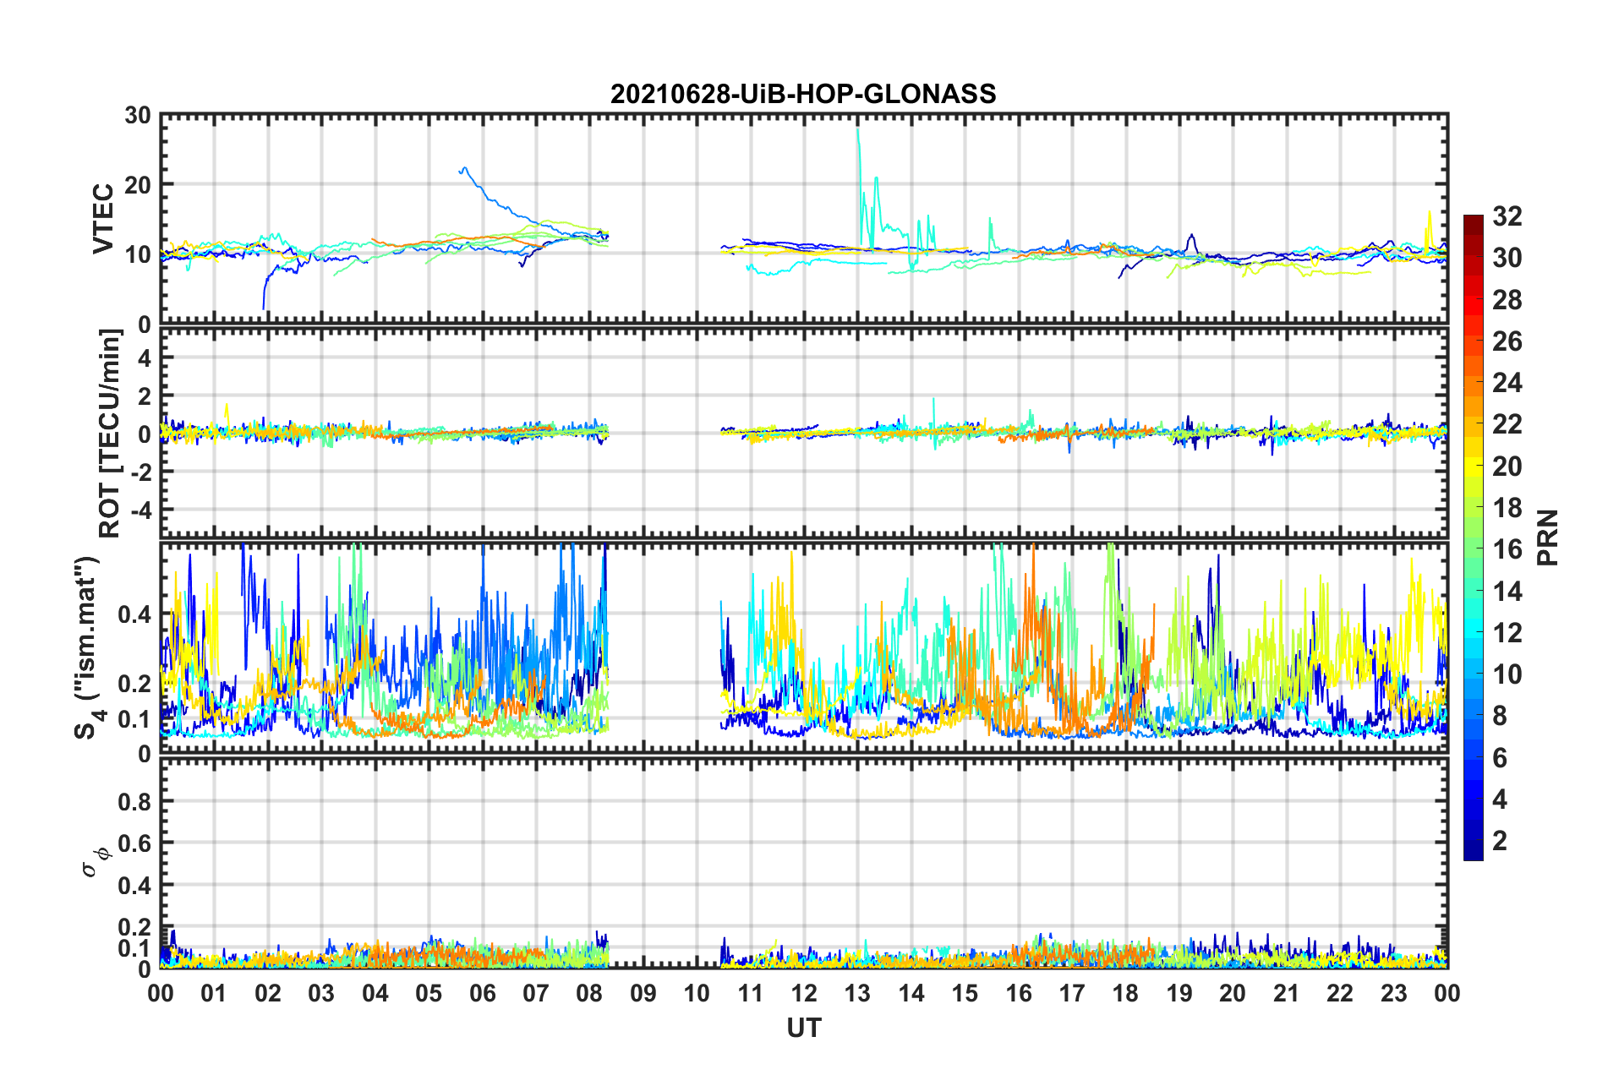Click the ROT [TECU/min] axis label

click(x=110, y=434)
